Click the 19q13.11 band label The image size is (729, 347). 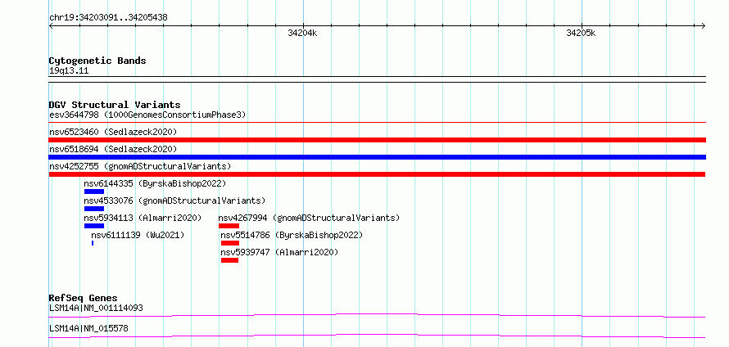pos(69,71)
